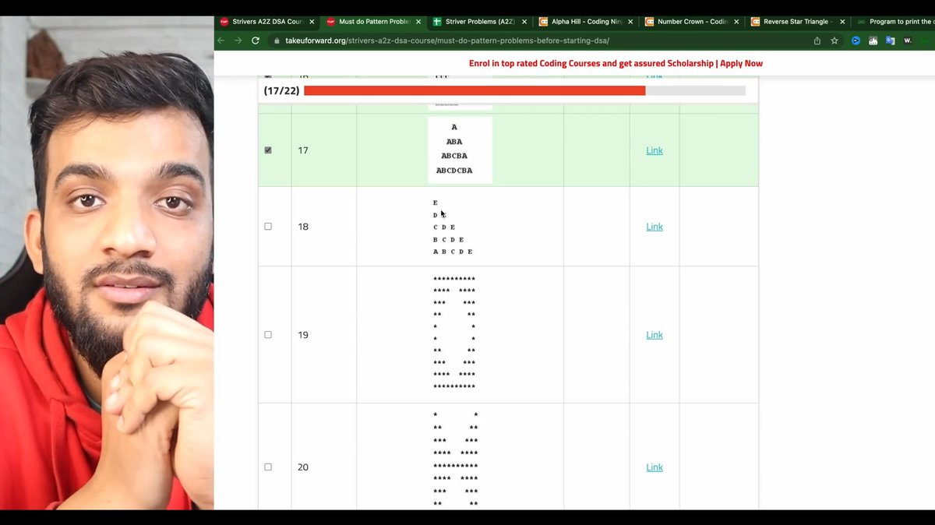935x525 pixels.
Task: Close the Striver Problems (A2Z) tab
Action: (524, 22)
